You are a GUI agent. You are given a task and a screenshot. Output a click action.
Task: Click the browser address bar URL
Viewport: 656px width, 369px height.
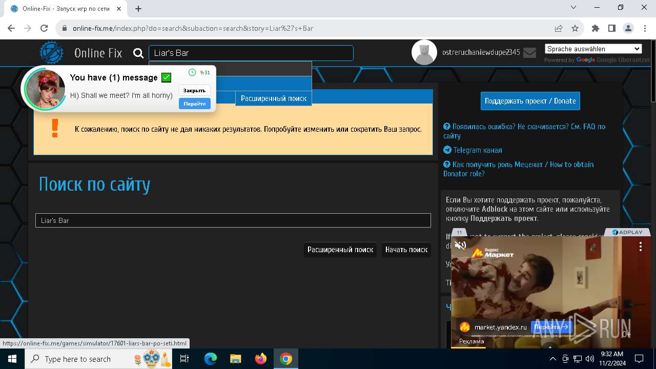pyautogui.click(x=193, y=28)
